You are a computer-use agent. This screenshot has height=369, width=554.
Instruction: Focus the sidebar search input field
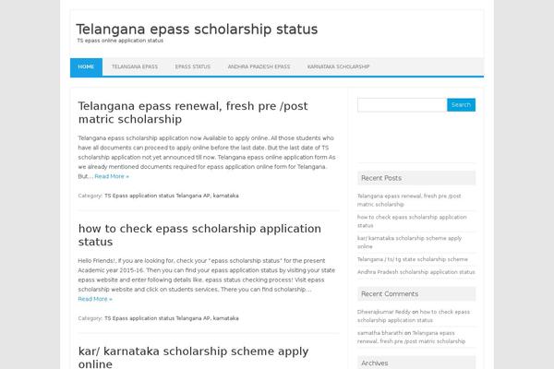pos(402,105)
